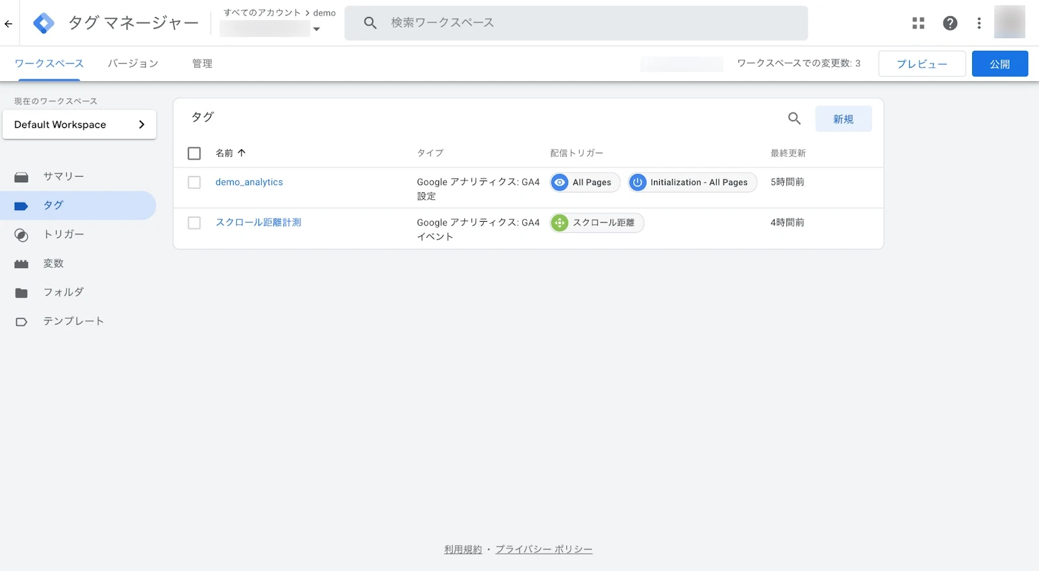Click the 最終更新 column header
The width and height of the screenshot is (1039, 571).
(x=788, y=153)
